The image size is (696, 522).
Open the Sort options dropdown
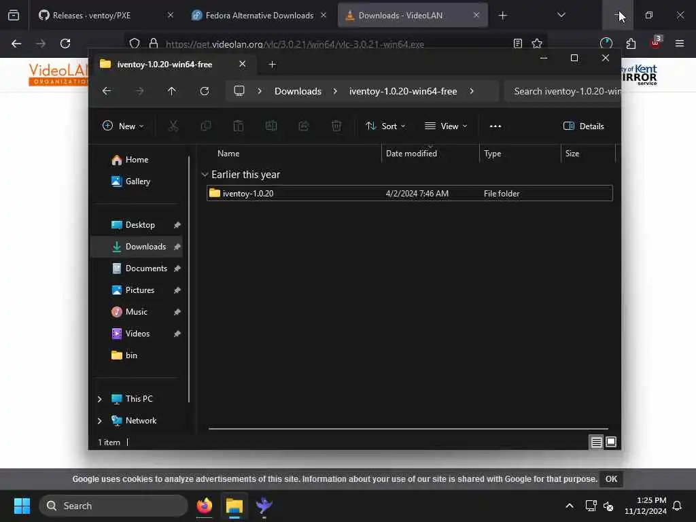tap(385, 126)
